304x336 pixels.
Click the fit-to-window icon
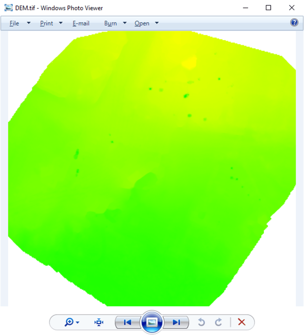[x=99, y=322]
